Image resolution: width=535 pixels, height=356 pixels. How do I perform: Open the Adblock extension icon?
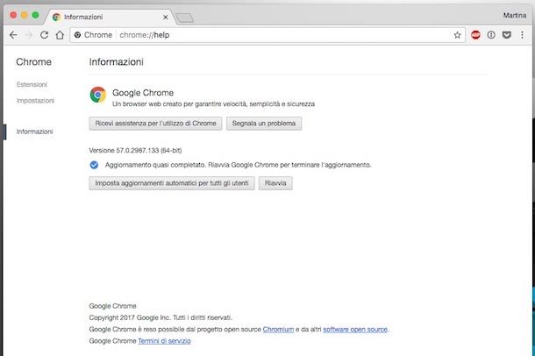click(x=475, y=35)
